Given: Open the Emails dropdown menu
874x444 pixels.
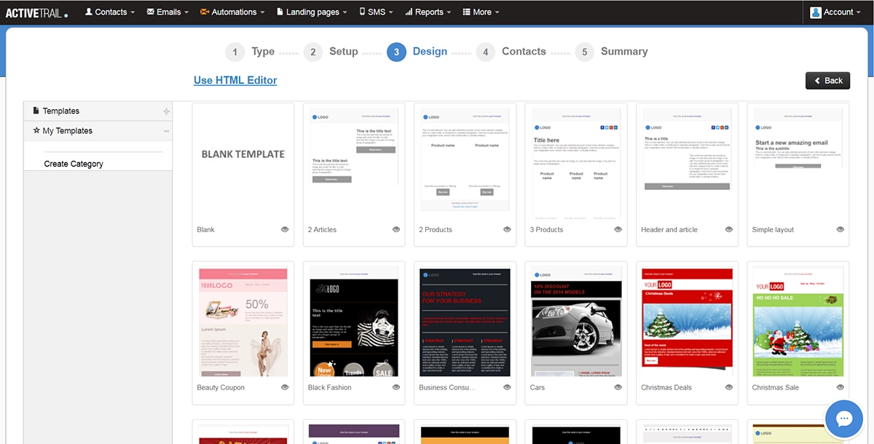Looking at the screenshot, I should coord(168,12).
